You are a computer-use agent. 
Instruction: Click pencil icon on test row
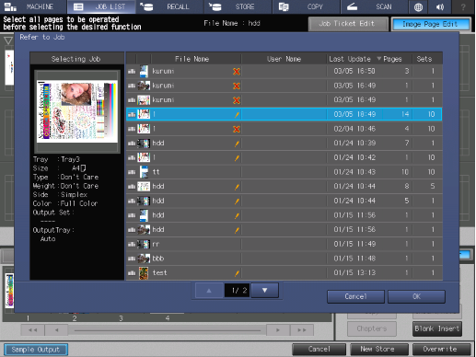coord(237,273)
